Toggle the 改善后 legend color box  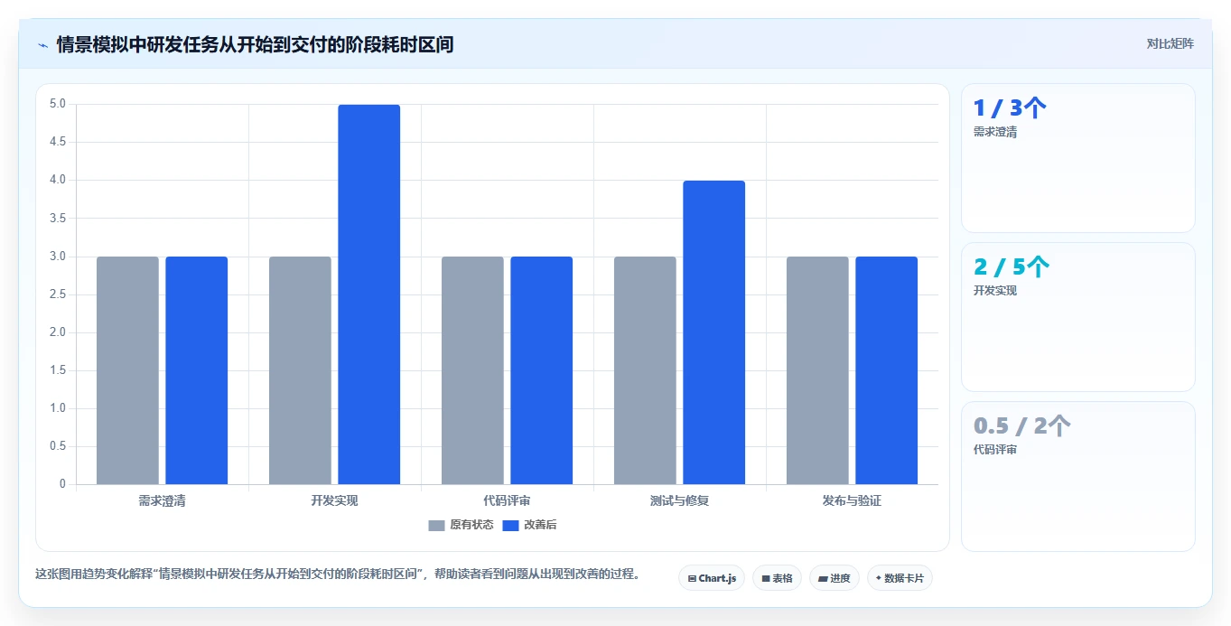coord(510,525)
